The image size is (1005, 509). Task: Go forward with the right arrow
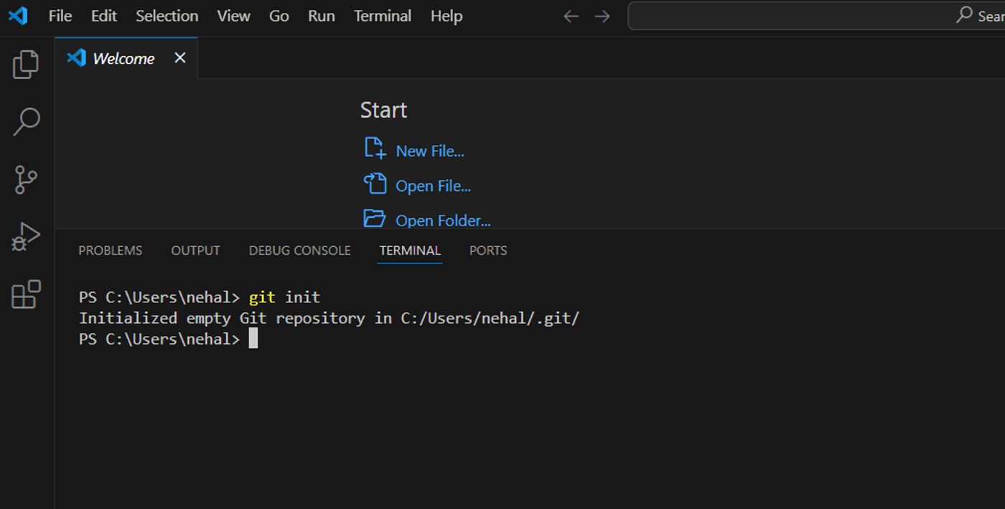[602, 16]
